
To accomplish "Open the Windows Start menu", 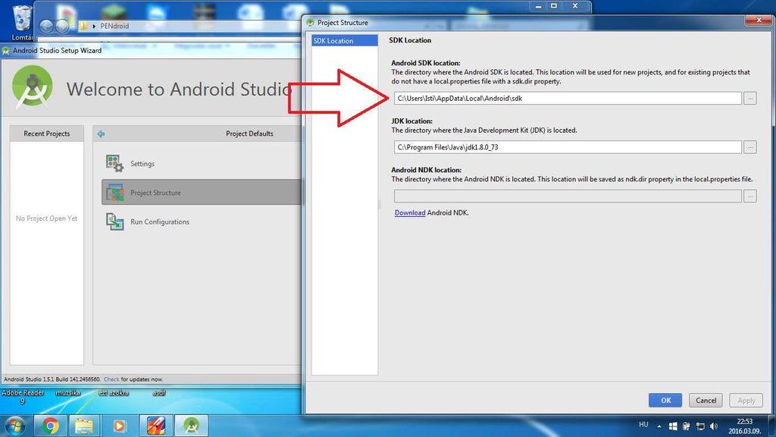I will click(x=14, y=426).
